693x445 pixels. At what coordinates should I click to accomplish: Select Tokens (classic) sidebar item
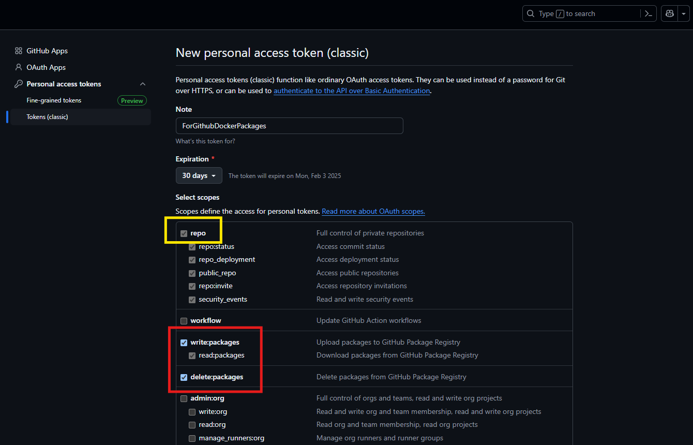[81, 117]
